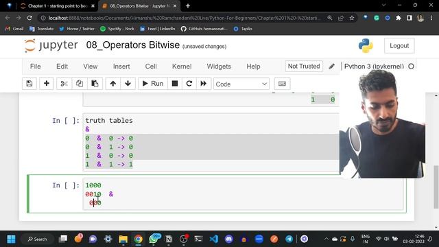
Task: Open the taskbar clock showing 12:46
Action: pos(414,239)
